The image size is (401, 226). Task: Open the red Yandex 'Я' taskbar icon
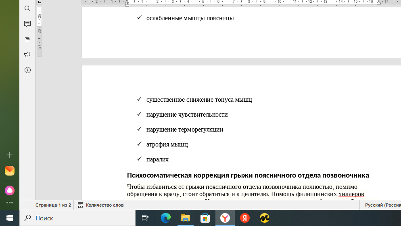[x=245, y=218]
